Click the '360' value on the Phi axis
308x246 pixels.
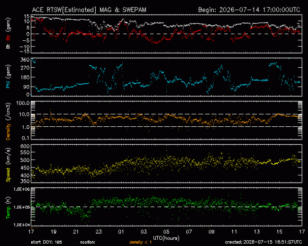click(25, 60)
